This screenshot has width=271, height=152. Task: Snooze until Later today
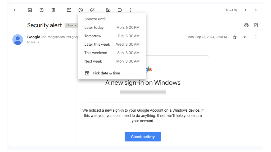[x=112, y=27]
